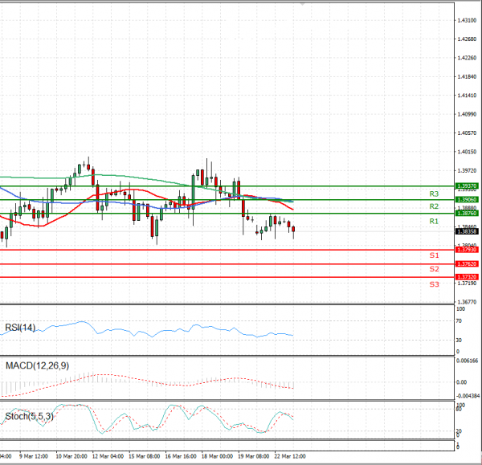This screenshot has height=465, width=482.
Task: Click the green 1.38760 price tag
Action: pyautogui.click(x=466, y=213)
